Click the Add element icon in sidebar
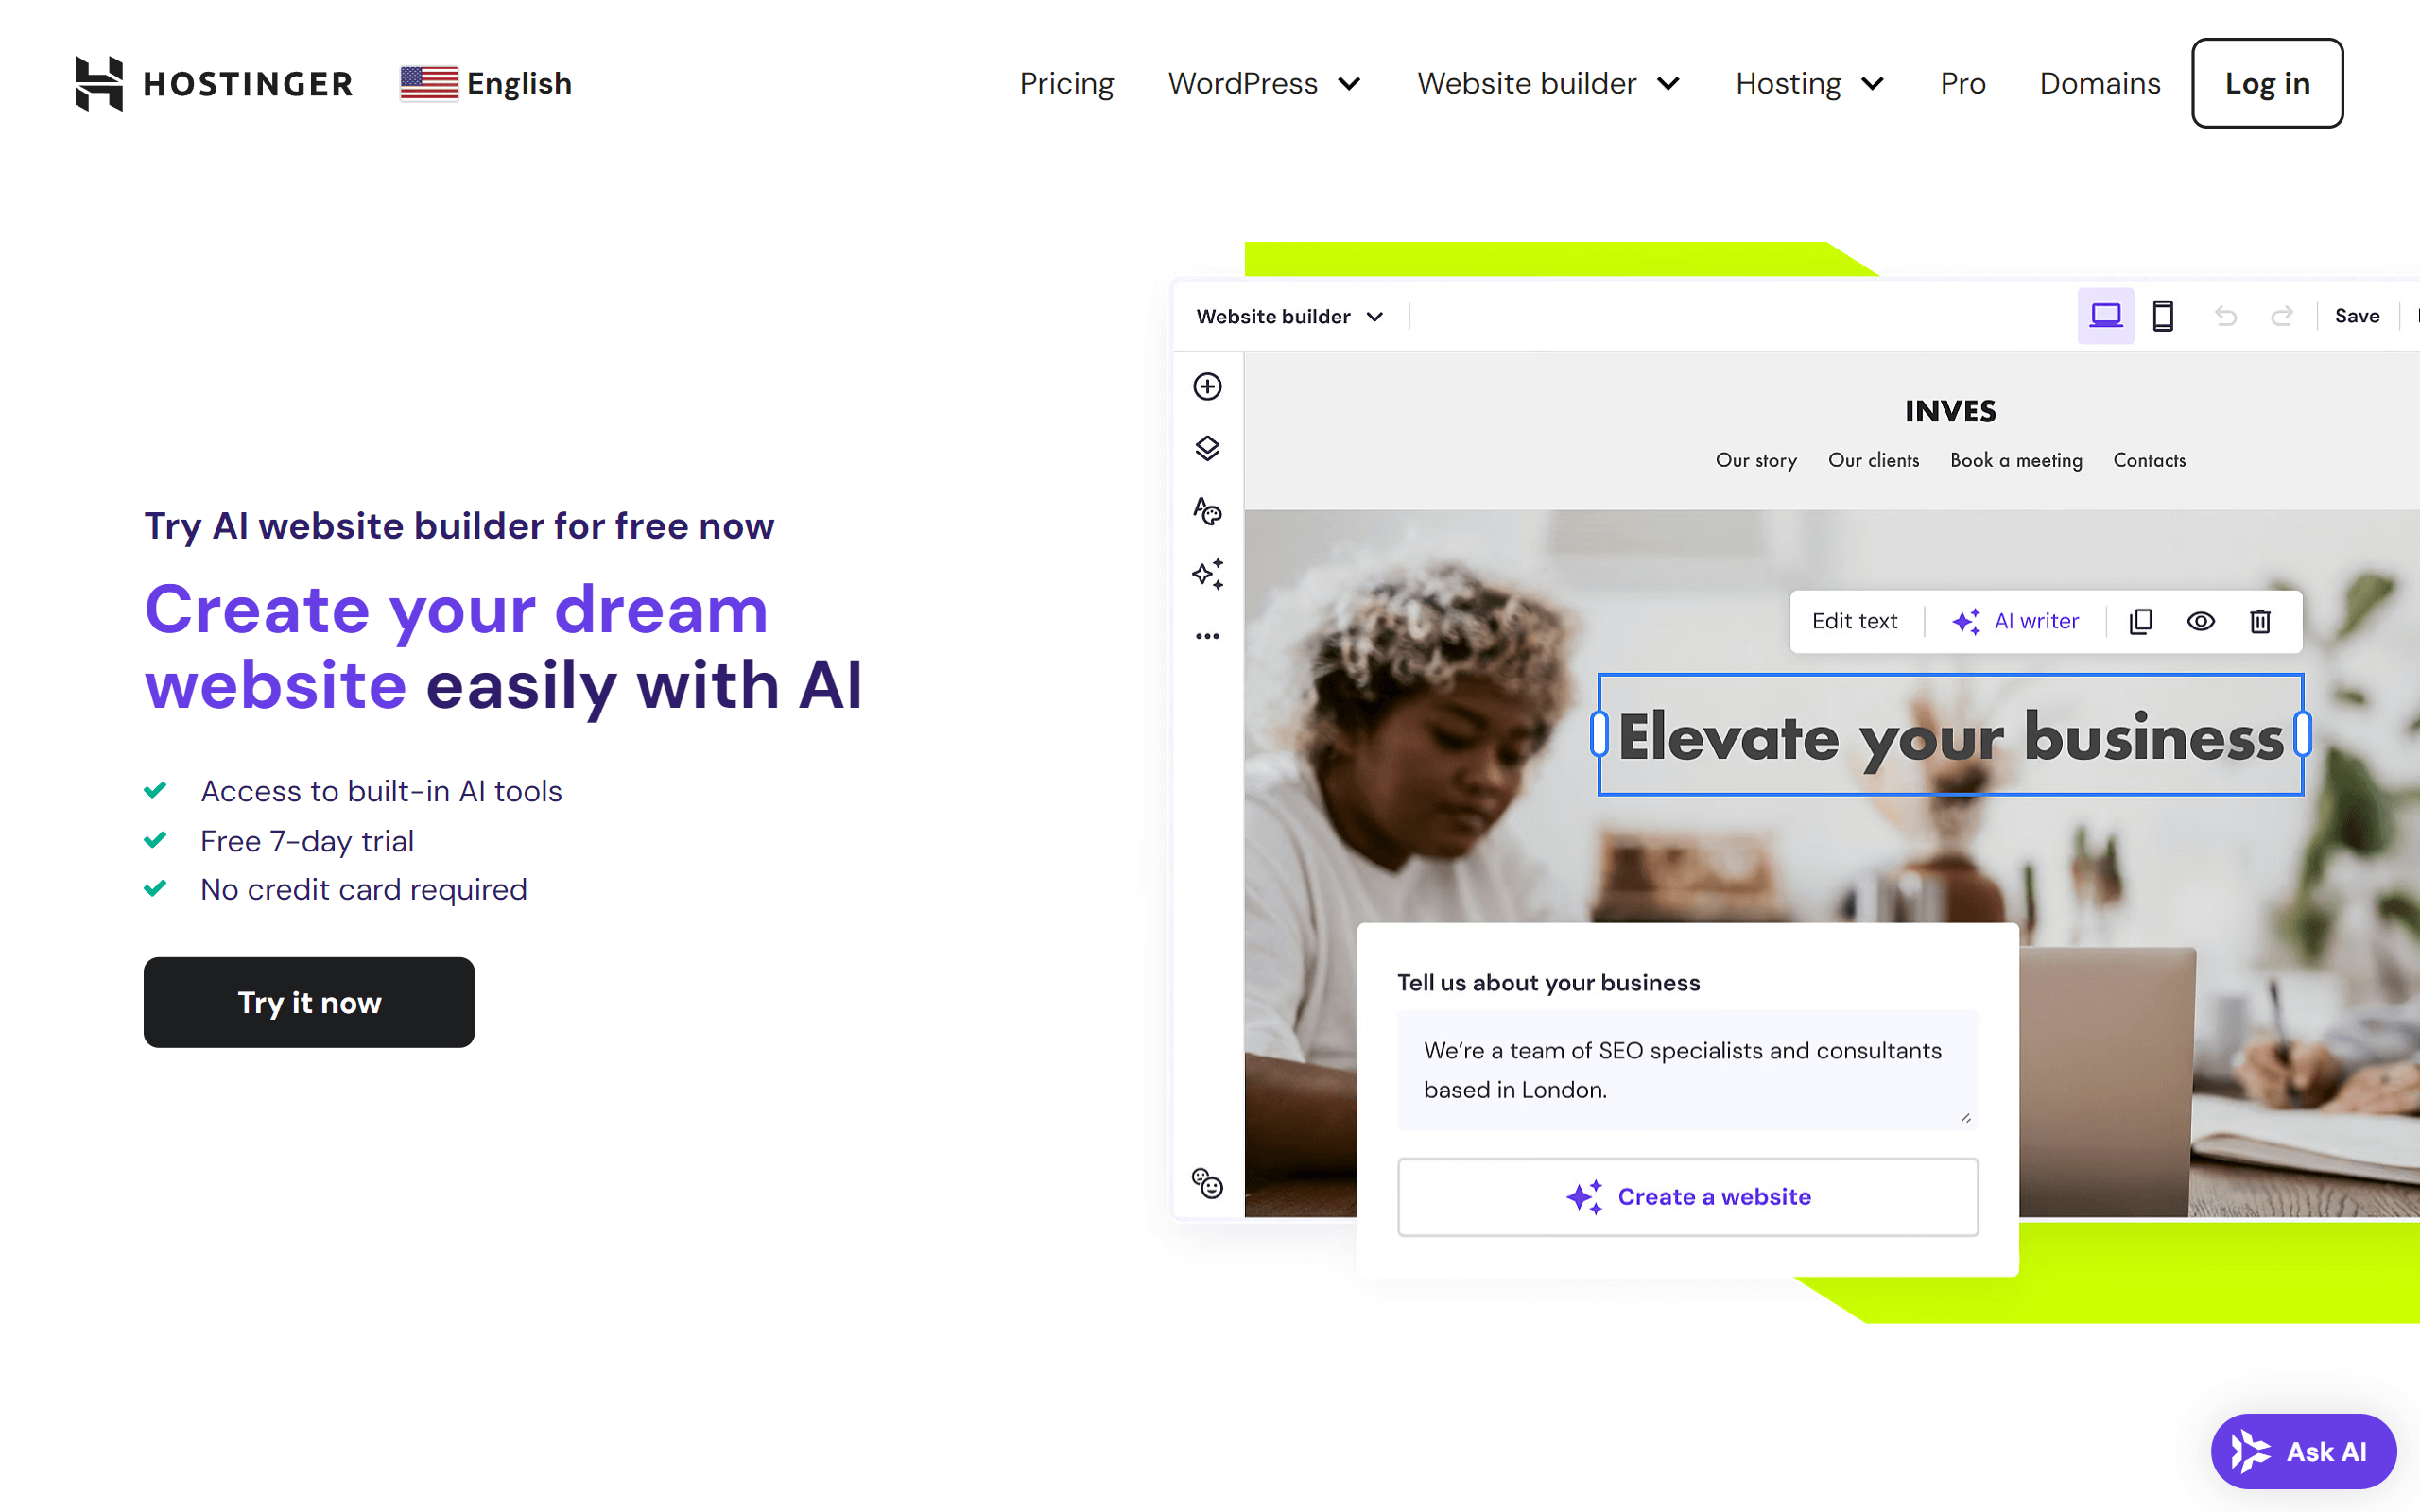The width and height of the screenshot is (2420, 1512). coord(1207,385)
